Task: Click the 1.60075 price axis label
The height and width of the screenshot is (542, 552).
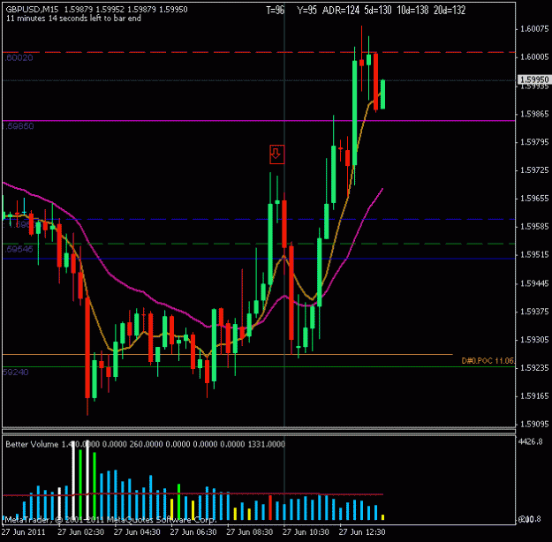Action: coord(534,29)
